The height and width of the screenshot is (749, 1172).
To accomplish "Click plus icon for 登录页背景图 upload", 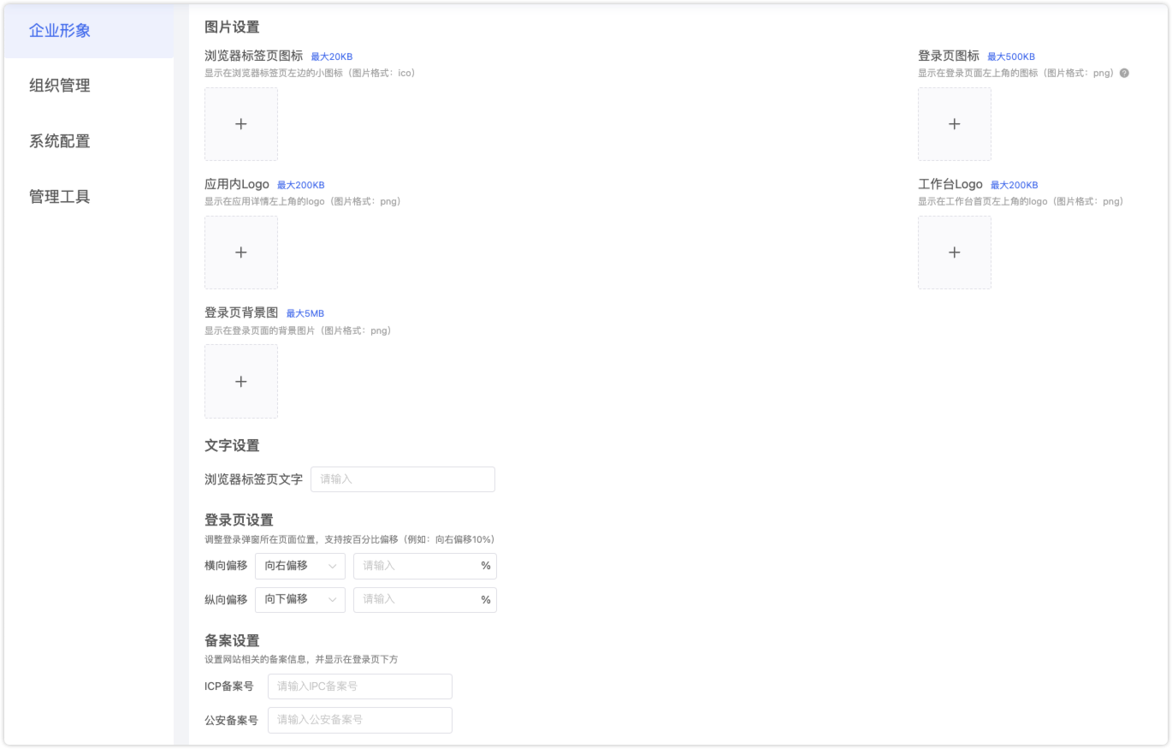I will click(x=240, y=381).
